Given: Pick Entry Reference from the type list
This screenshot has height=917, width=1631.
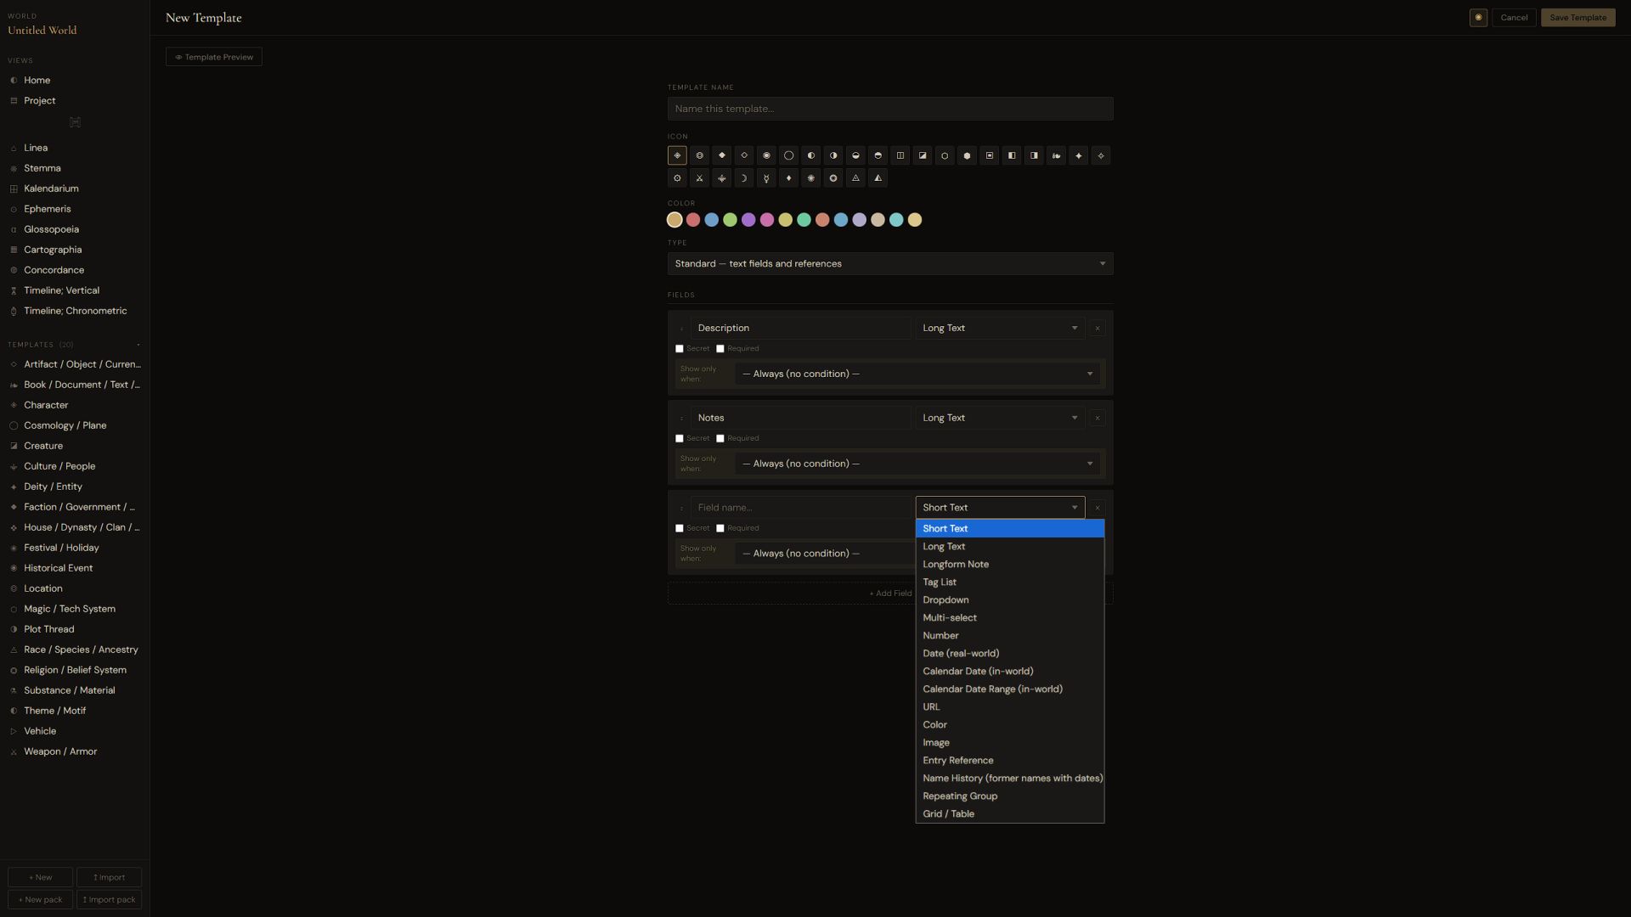Looking at the screenshot, I should 1009,761.
